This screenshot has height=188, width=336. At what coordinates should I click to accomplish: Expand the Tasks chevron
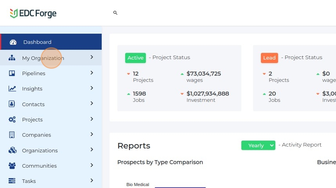(x=92, y=180)
